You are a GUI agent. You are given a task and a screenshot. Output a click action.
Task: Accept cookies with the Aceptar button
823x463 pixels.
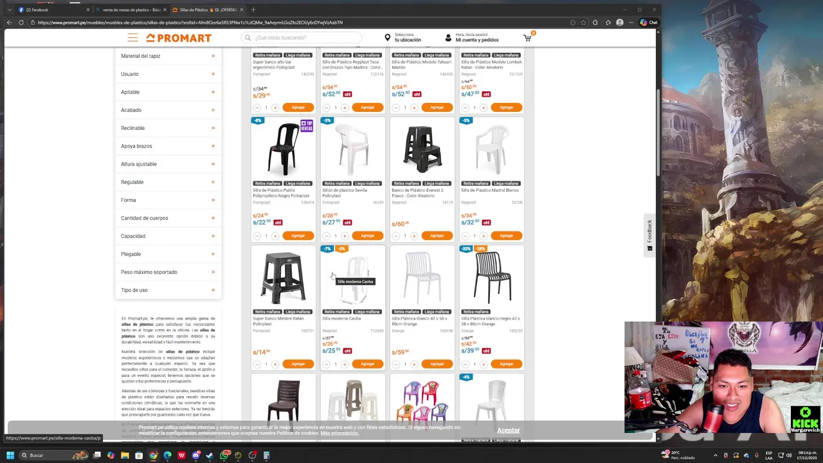click(x=508, y=430)
